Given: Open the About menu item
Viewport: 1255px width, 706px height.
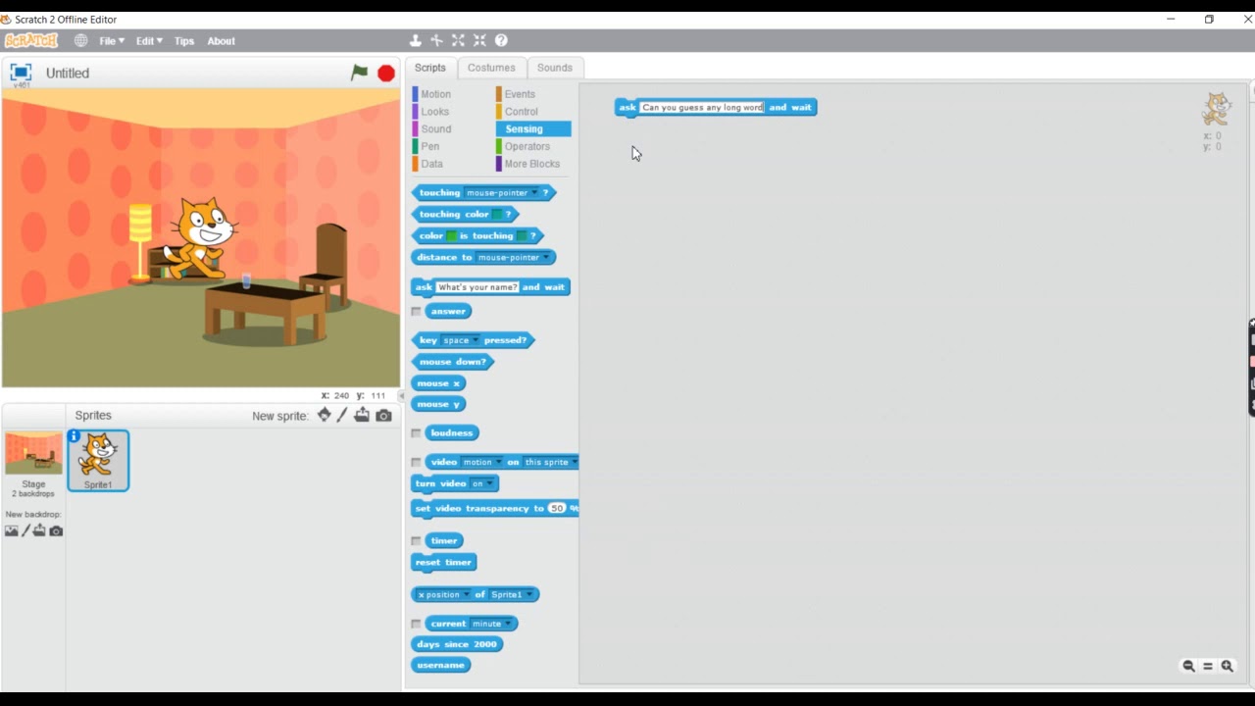Looking at the screenshot, I should [x=221, y=41].
